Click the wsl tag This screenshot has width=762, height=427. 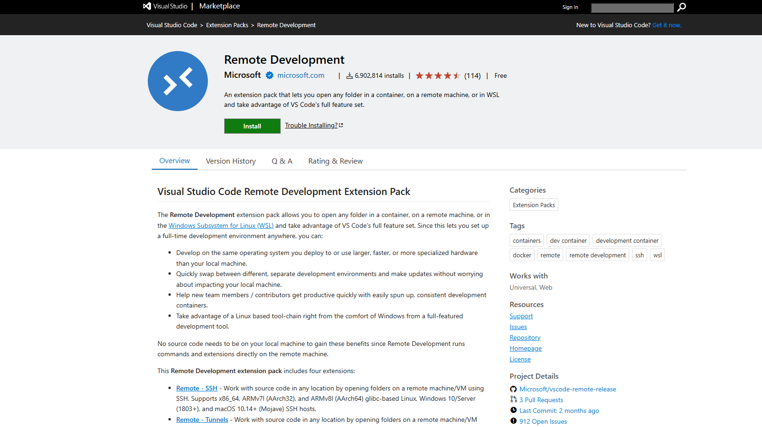tap(657, 255)
